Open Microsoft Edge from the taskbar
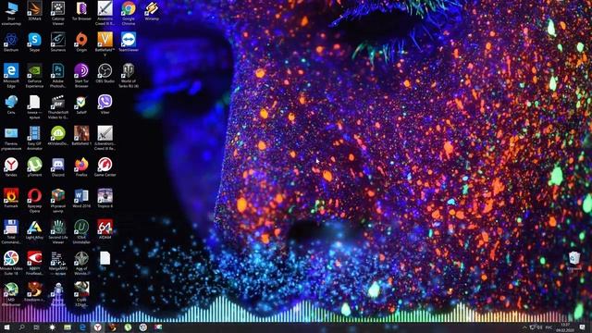 (82, 327)
